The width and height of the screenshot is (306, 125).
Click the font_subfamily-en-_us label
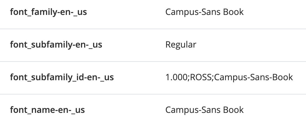(x=56, y=45)
